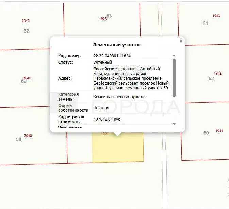
Task: Click the red 1991 label on yellow parcel
Action: point(105,134)
